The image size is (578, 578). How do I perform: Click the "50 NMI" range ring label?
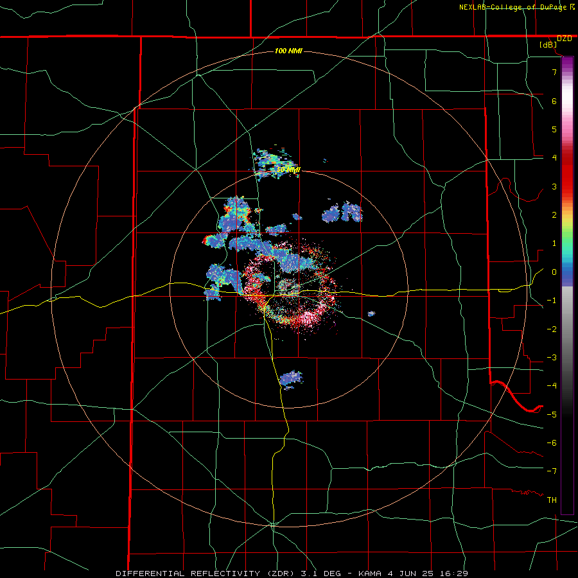coord(288,170)
